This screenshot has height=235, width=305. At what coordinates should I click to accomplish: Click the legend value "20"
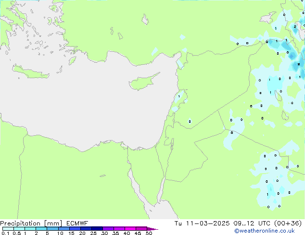(82, 233)
